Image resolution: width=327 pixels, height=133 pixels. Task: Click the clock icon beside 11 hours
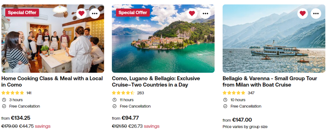[114, 100]
